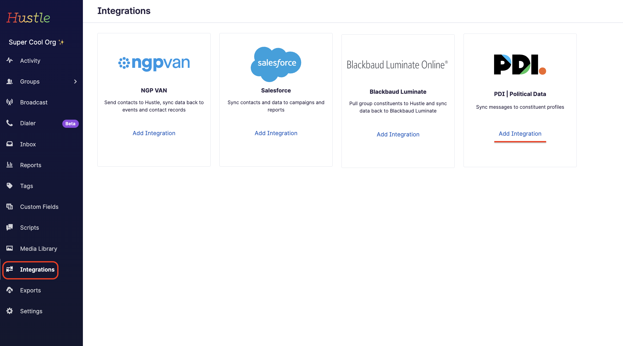The width and height of the screenshot is (623, 346).
Task: Click the Activity pulse icon in the sidebar
Action: (x=10, y=60)
